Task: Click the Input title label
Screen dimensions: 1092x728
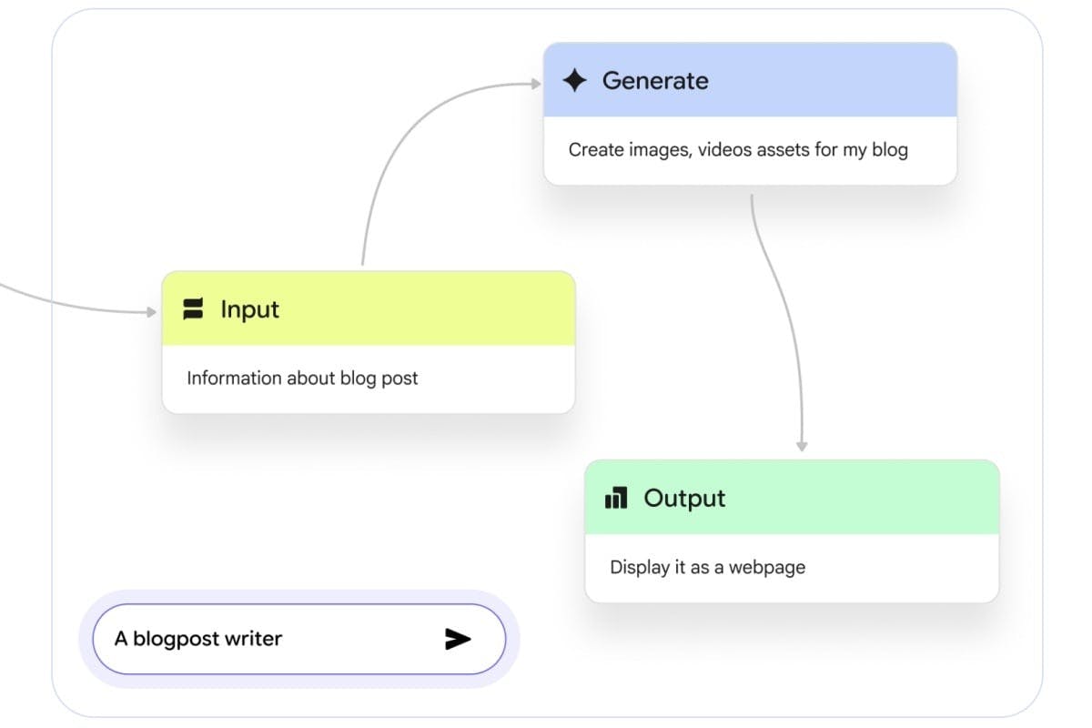Action: 249,310
